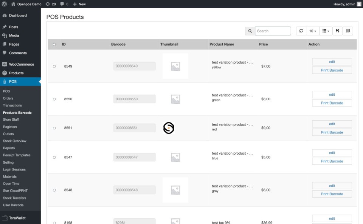Open the columns list dropdown
363x224 pixels.
point(325,31)
